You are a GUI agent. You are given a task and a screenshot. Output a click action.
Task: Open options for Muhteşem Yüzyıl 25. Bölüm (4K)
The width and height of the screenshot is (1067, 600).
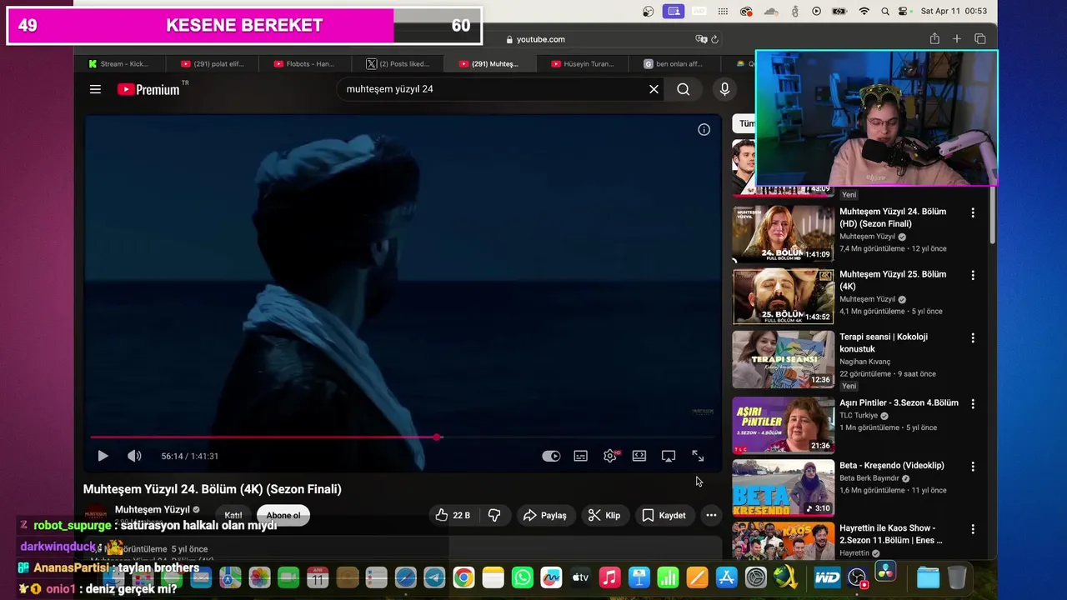point(972,276)
